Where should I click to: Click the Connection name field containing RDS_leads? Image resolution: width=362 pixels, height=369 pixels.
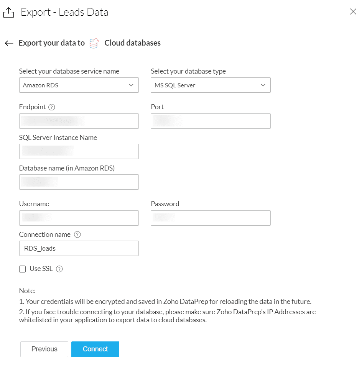click(79, 248)
